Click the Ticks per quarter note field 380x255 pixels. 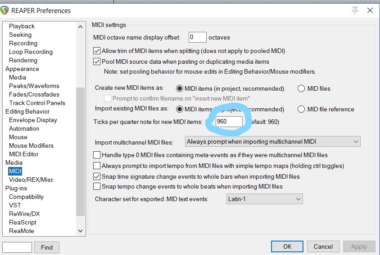point(229,121)
